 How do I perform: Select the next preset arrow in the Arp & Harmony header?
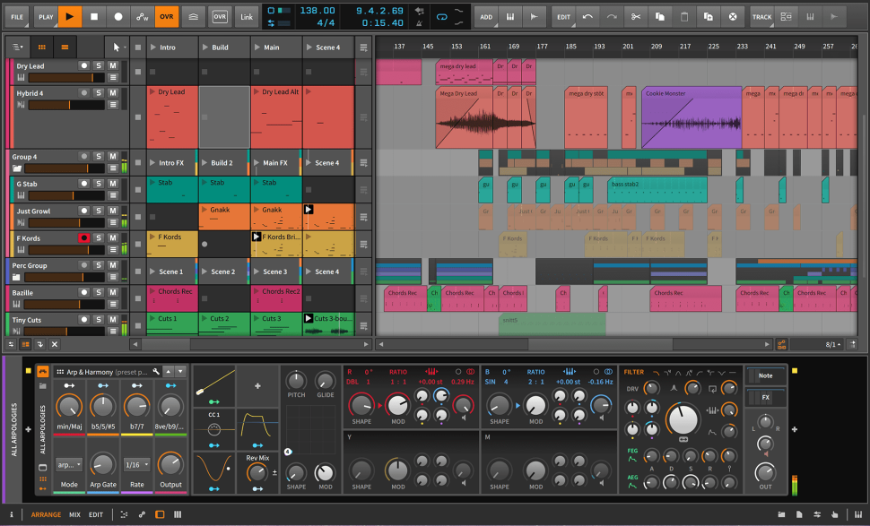coord(180,371)
